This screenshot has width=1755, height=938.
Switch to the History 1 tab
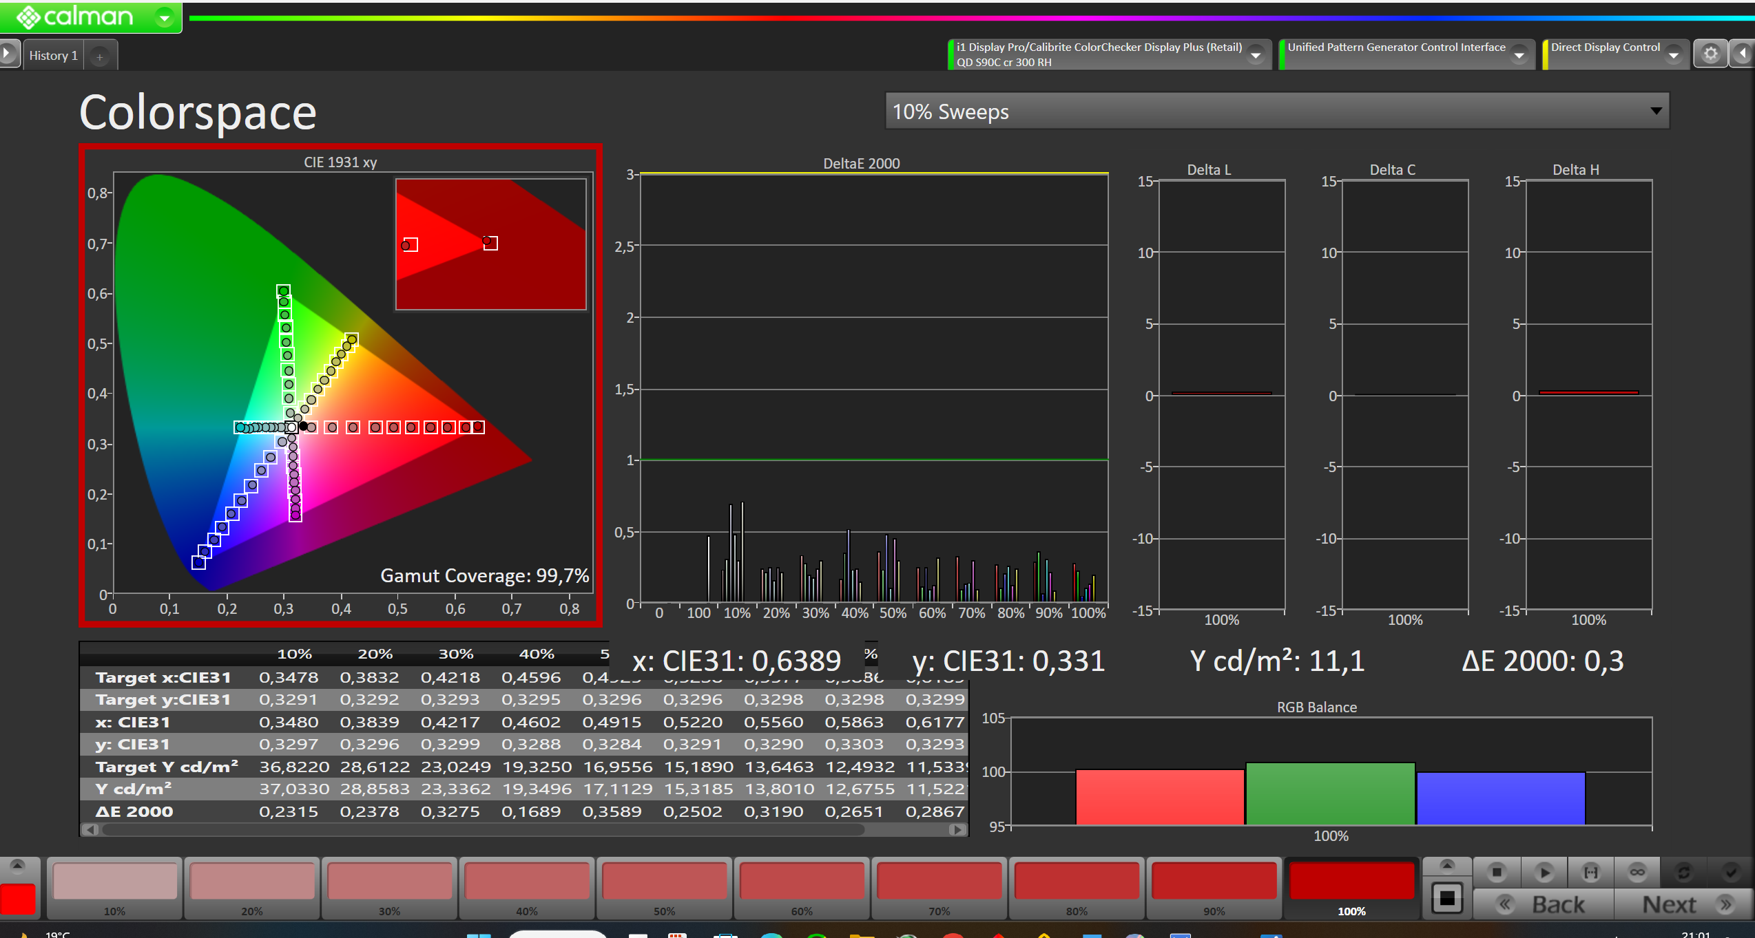(53, 56)
